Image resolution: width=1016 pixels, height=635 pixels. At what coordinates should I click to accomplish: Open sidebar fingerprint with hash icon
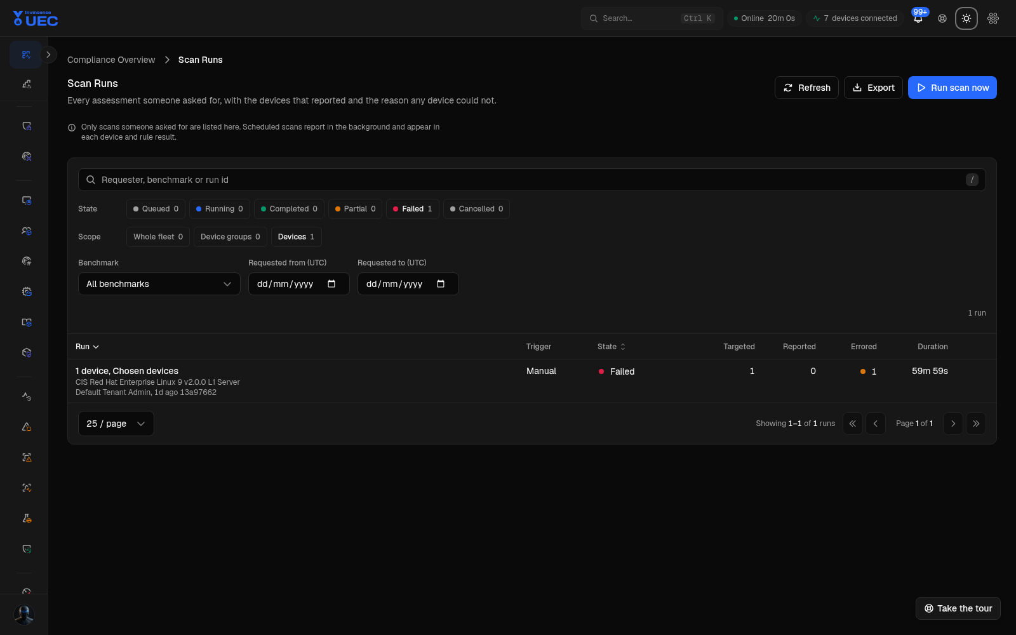[27, 261]
